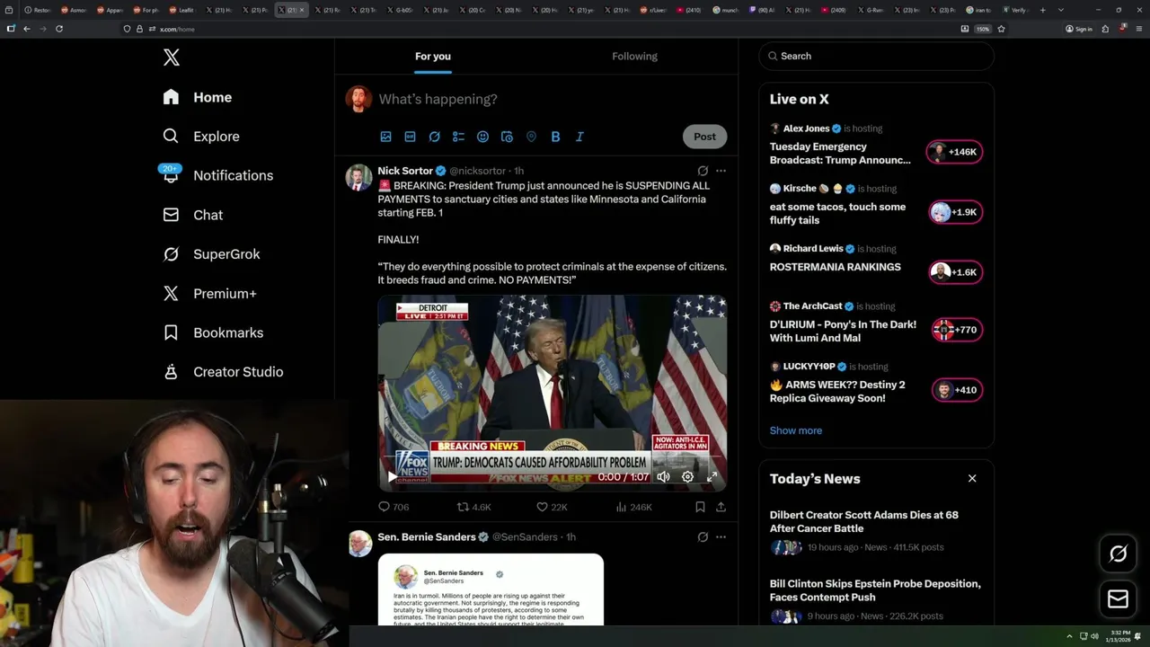Viewport: 1150px width, 647px height.
Task: Open Nick Sortor's profile name
Action: click(x=405, y=171)
